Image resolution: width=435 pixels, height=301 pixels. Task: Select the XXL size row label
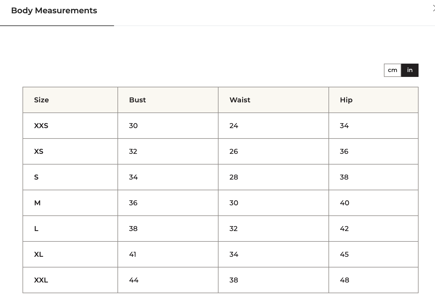click(x=41, y=280)
